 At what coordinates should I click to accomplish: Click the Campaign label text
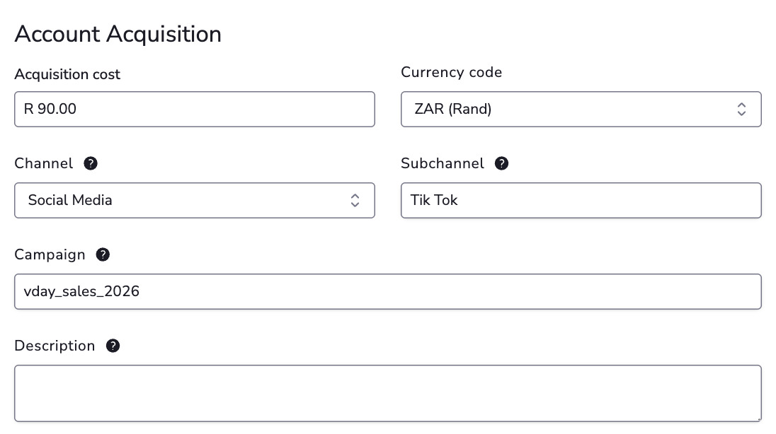(x=50, y=254)
